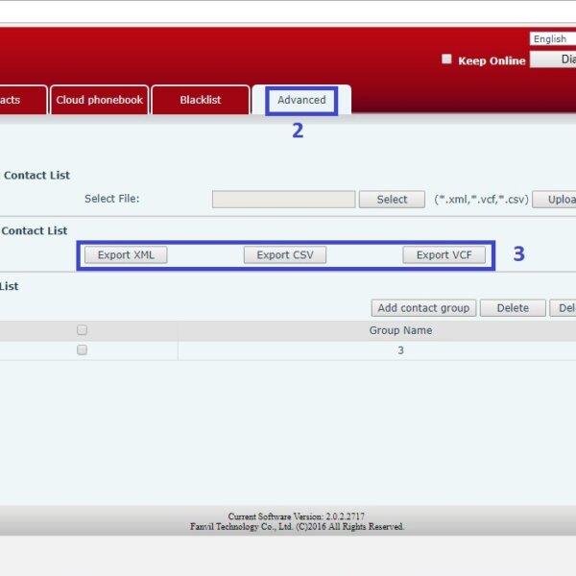Image resolution: width=576 pixels, height=576 pixels.
Task: Export contacts as VCF
Action: tap(444, 255)
